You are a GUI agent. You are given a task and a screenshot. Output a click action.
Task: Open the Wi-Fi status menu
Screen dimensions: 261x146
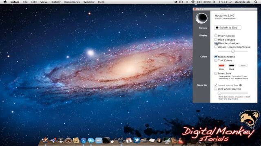[x=193, y=2]
